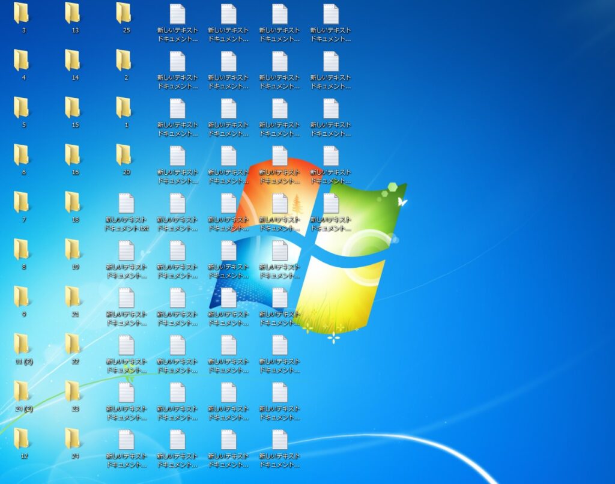Select the folder named 3
The height and width of the screenshot is (484, 615).
pyautogui.click(x=22, y=13)
